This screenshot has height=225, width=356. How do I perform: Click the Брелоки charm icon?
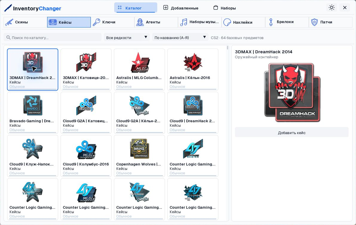click(x=271, y=22)
